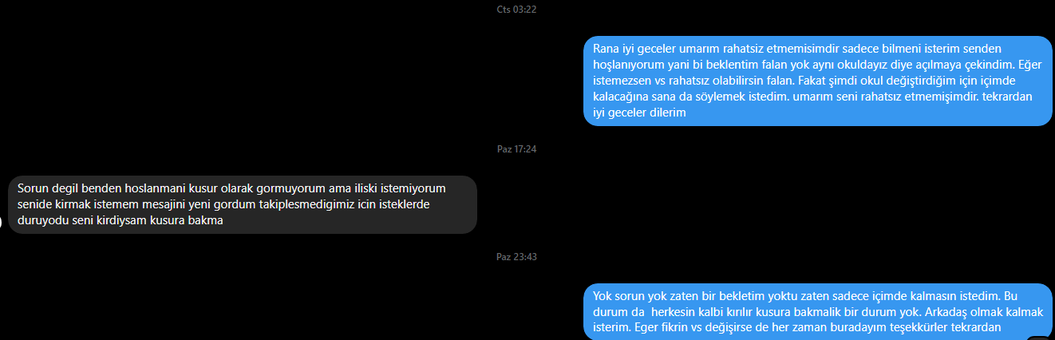Click the "Paz 23:43" timestamp
The height and width of the screenshot is (340, 1055).
click(x=516, y=257)
